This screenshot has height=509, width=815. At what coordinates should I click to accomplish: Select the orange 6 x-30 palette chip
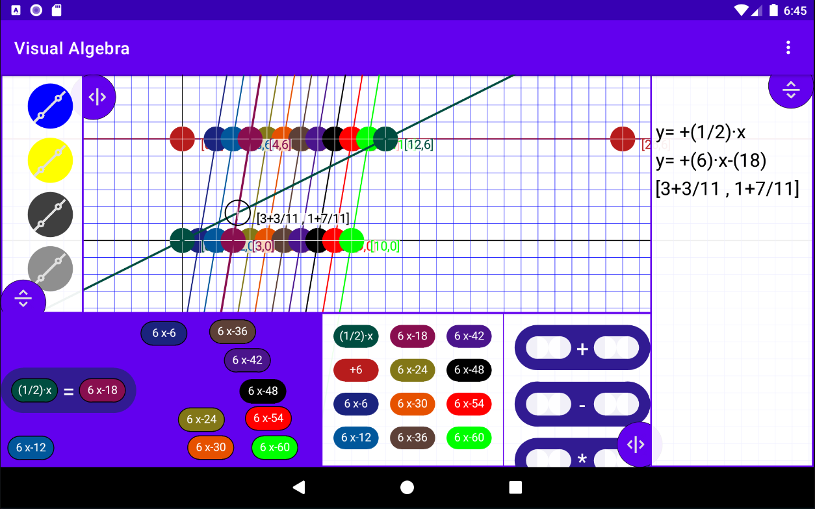[x=413, y=404]
